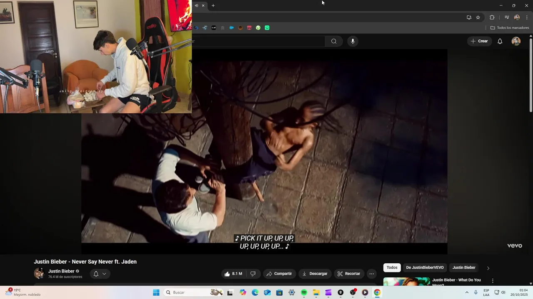
Task: Open YouTube account avatar menu
Action: coord(516,41)
